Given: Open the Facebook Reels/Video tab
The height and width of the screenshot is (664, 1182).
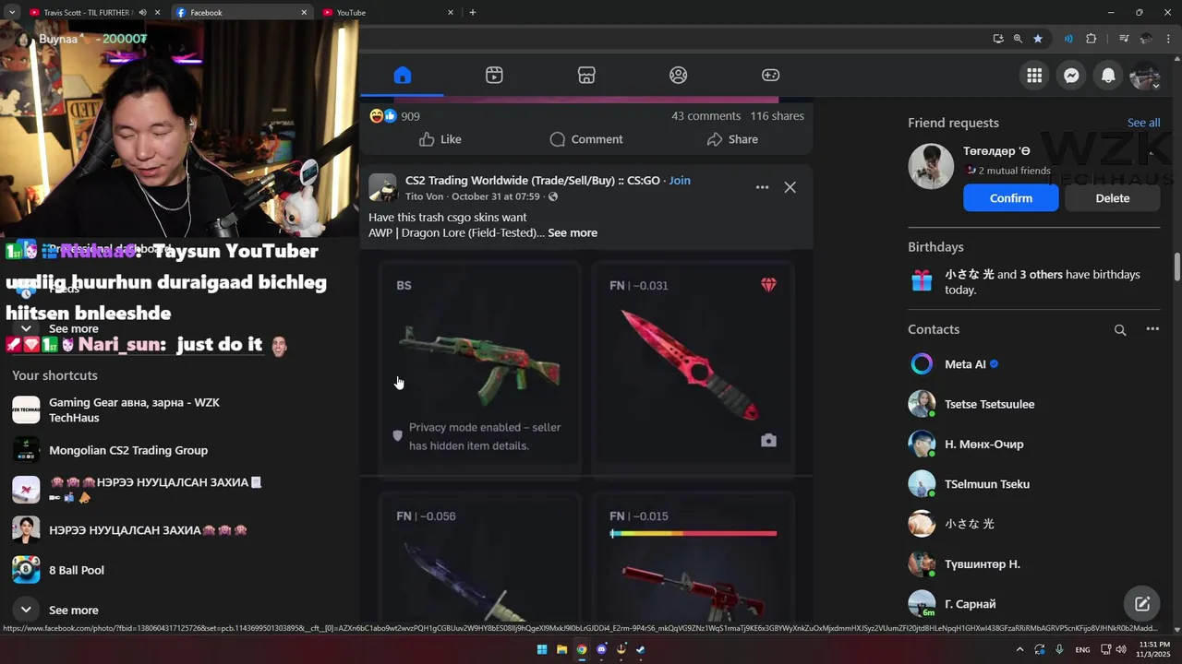Looking at the screenshot, I should click(494, 76).
